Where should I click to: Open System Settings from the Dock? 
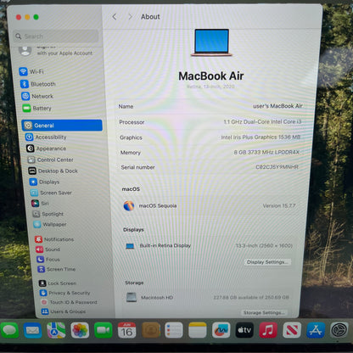click(339, 330)
